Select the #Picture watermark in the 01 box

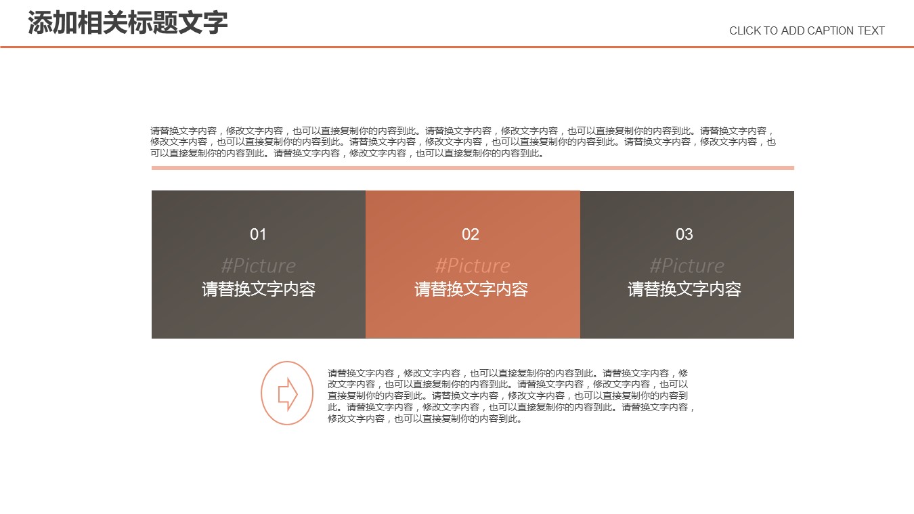(x=258, y=265)
